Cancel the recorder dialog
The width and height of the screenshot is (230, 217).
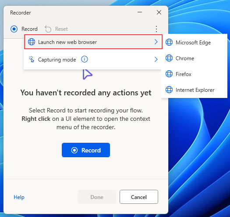(139, 197)
